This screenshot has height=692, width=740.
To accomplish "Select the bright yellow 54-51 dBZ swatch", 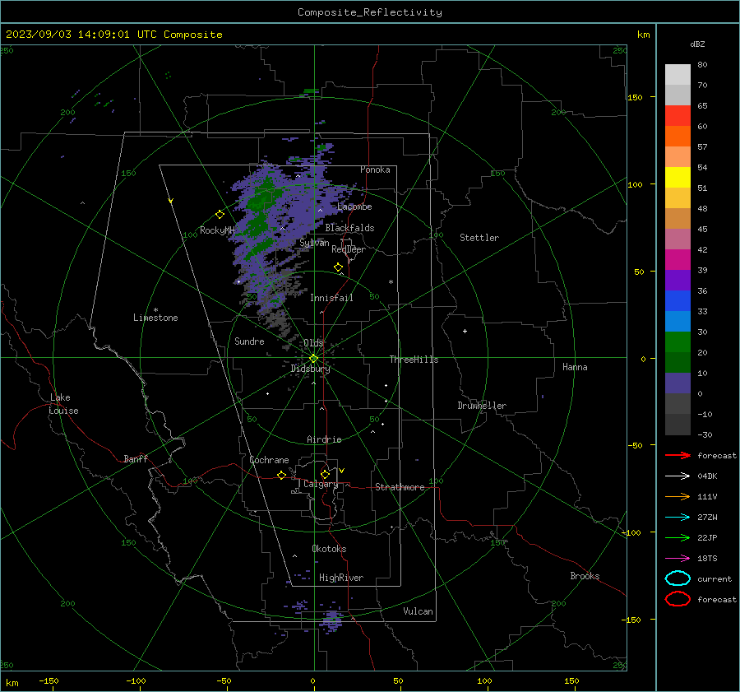I will [678, 178].
